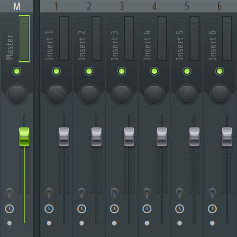
Task: Click the Insert 3 panning knob
Action: point(122,94)
